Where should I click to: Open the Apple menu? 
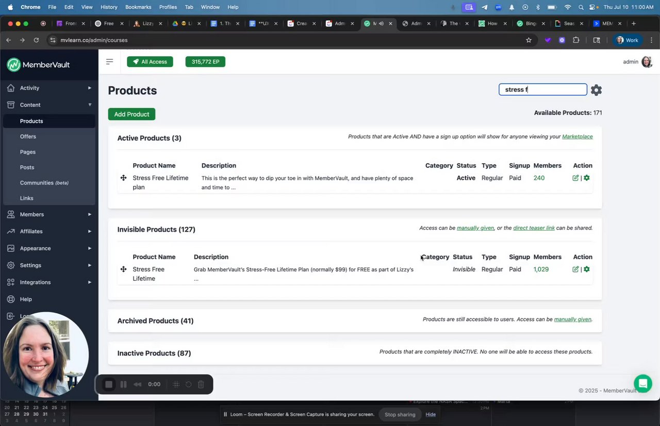[10, 7]
